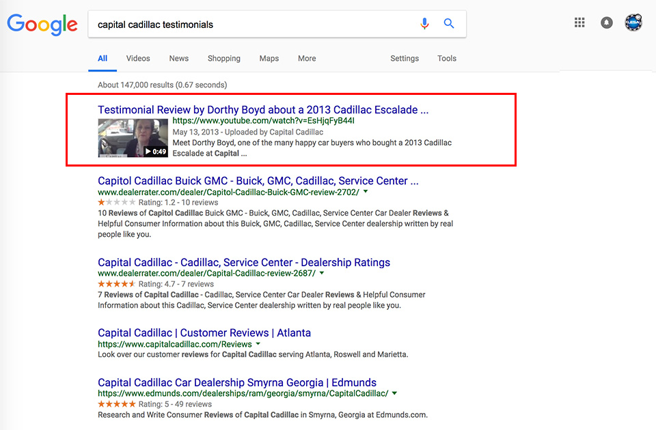
Task: Open Google notifications bell
Action: point(607,23)
